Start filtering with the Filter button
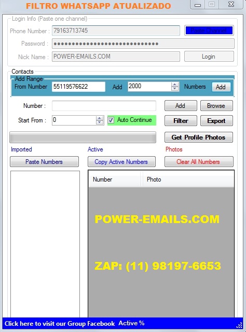The width and height of the screenshot is (246, 332). [x=181, y=121]
